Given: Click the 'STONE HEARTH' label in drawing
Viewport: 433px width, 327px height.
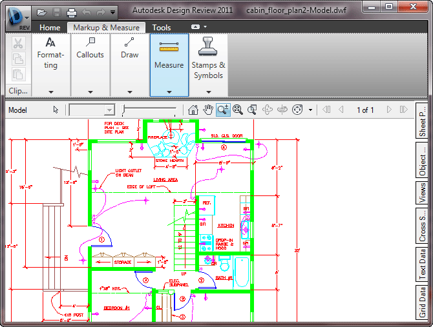Looking at the screenshot, I should tap(170, 161).
